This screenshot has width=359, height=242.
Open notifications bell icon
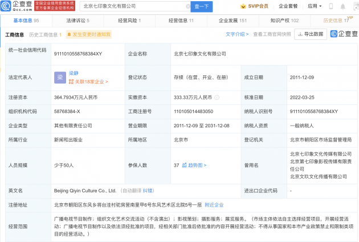tap(342, 6)
